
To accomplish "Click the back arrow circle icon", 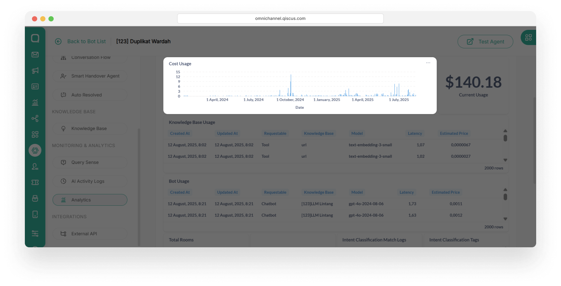I will coord(58,42).
